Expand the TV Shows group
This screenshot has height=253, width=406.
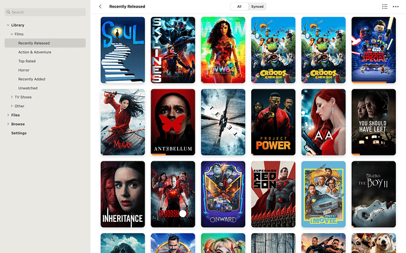pyautogui.click(x=12, y=97)
